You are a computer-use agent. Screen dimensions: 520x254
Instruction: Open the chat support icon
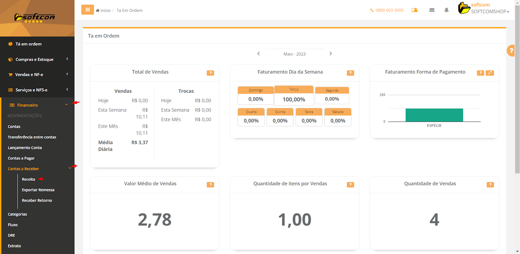[414, 10]
